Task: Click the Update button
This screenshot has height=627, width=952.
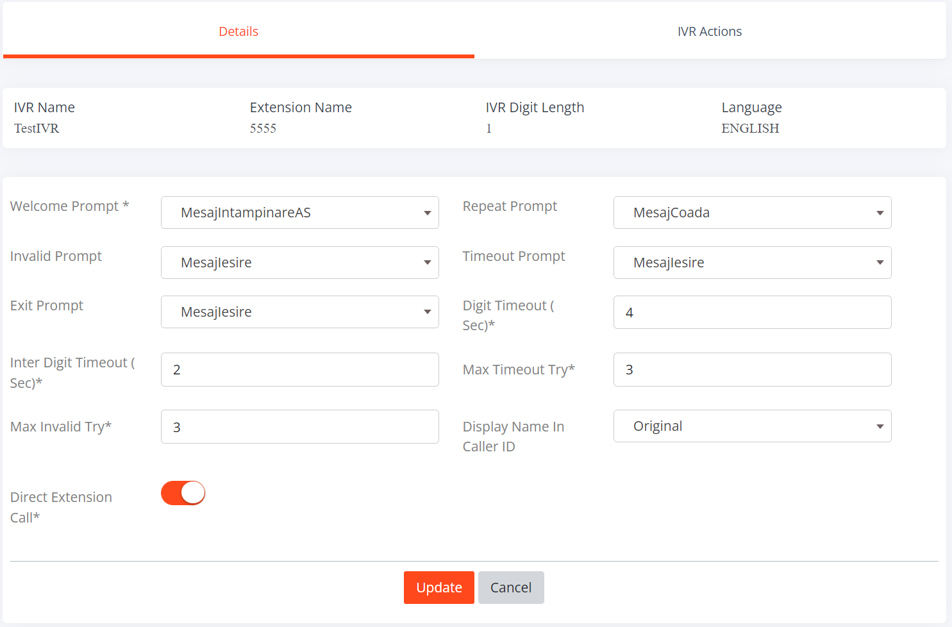Action: (439, 588)
